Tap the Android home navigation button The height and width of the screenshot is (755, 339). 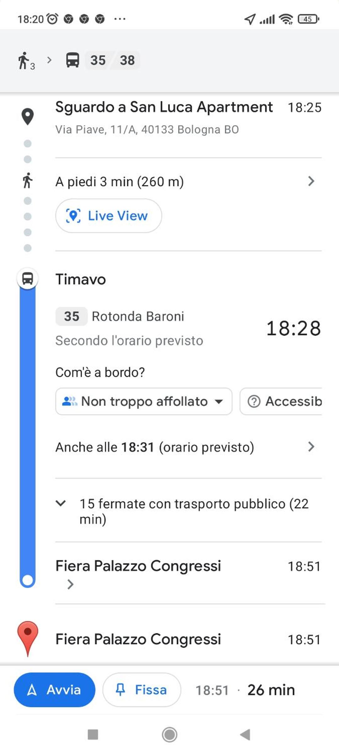pos(169,735)
